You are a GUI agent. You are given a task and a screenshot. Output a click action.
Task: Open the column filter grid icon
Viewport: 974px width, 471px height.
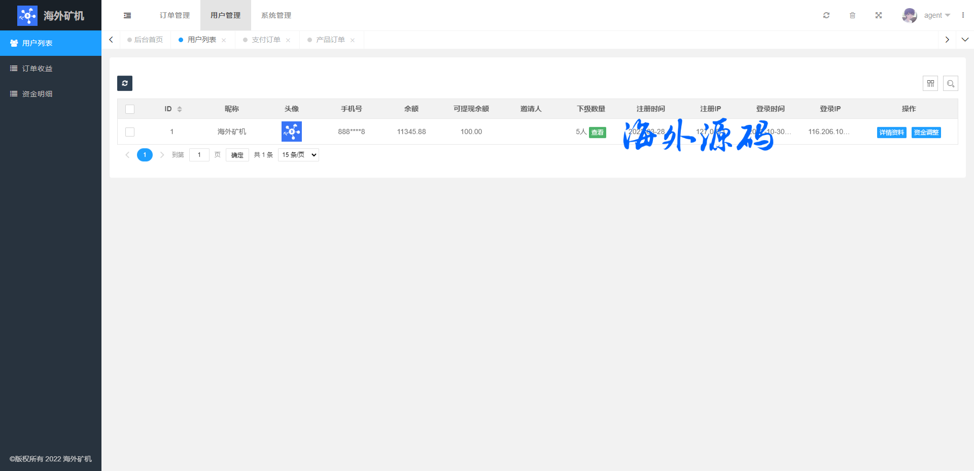click(x=930, y=83)
